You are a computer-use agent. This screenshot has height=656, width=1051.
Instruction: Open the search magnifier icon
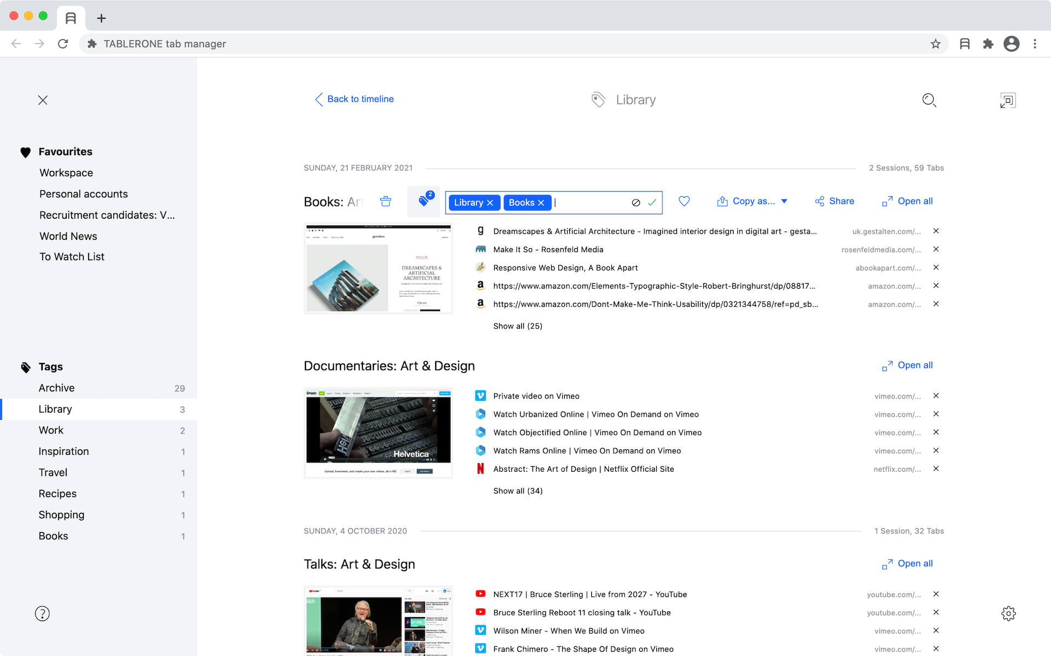929,100
